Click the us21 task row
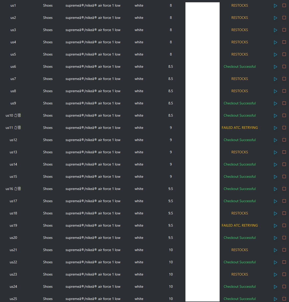 13,250
